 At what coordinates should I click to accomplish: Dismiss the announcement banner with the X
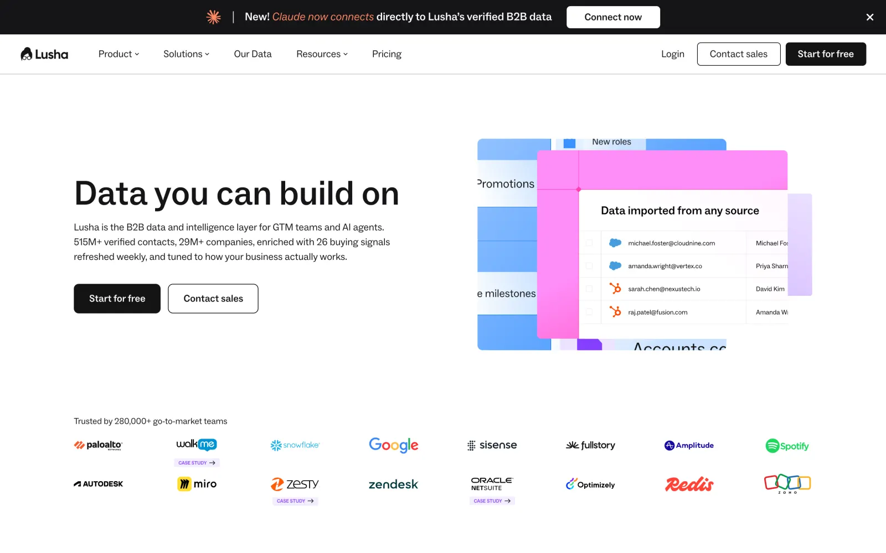[x=870, y=17]
